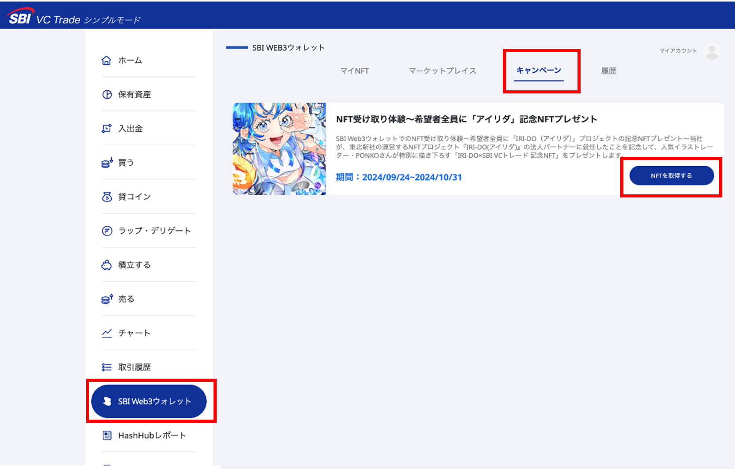Click campaign title NFT受け取り体験
This screenshot has height=469, width=735.
click(466, 119)
